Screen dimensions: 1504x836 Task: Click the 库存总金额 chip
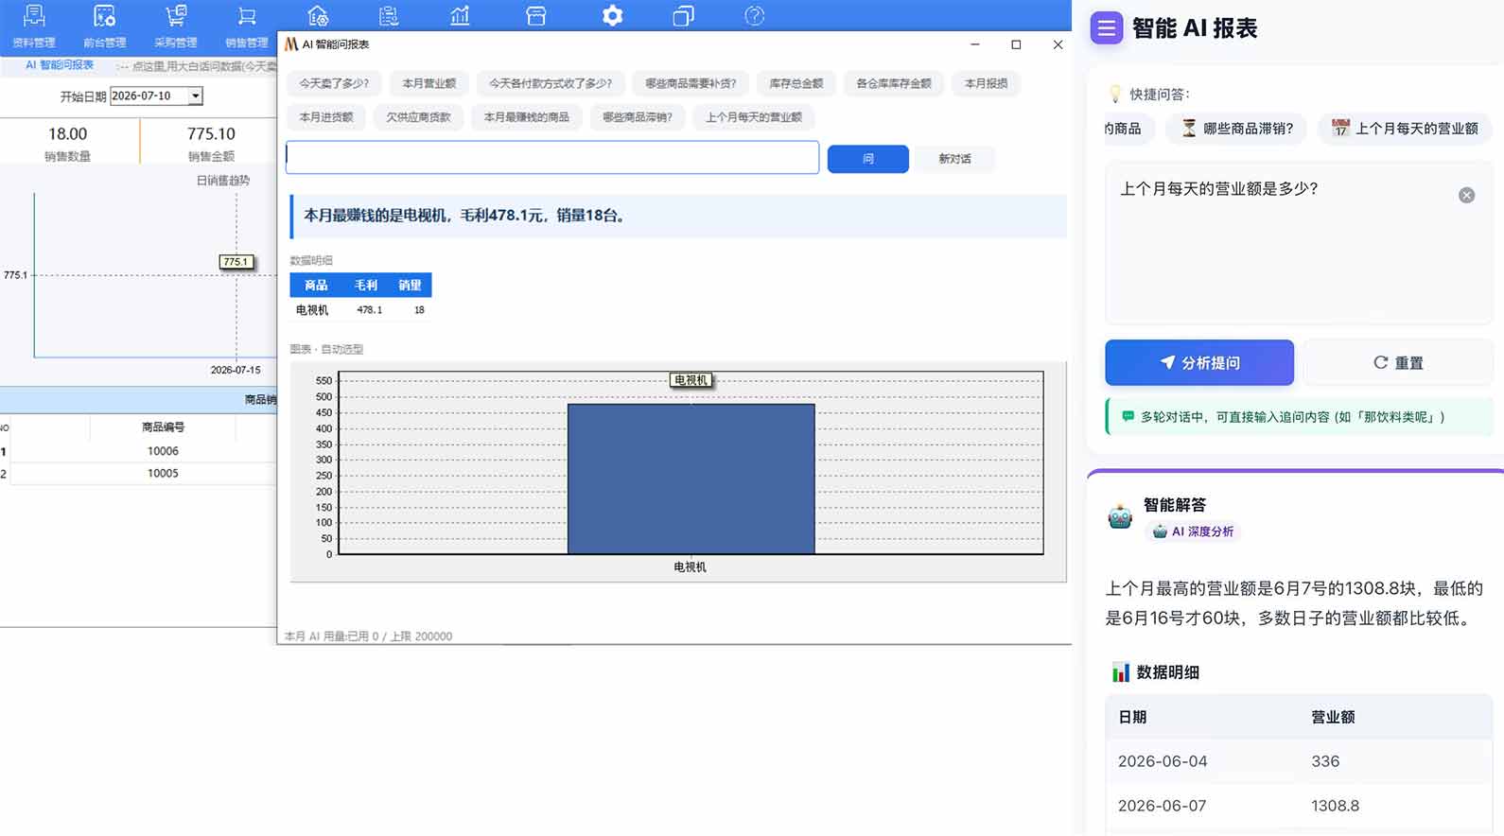796,83
